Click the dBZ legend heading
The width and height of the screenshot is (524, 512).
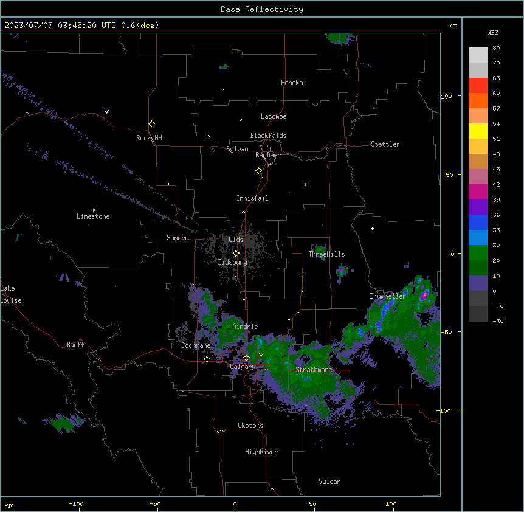click(x=492, y=32)
